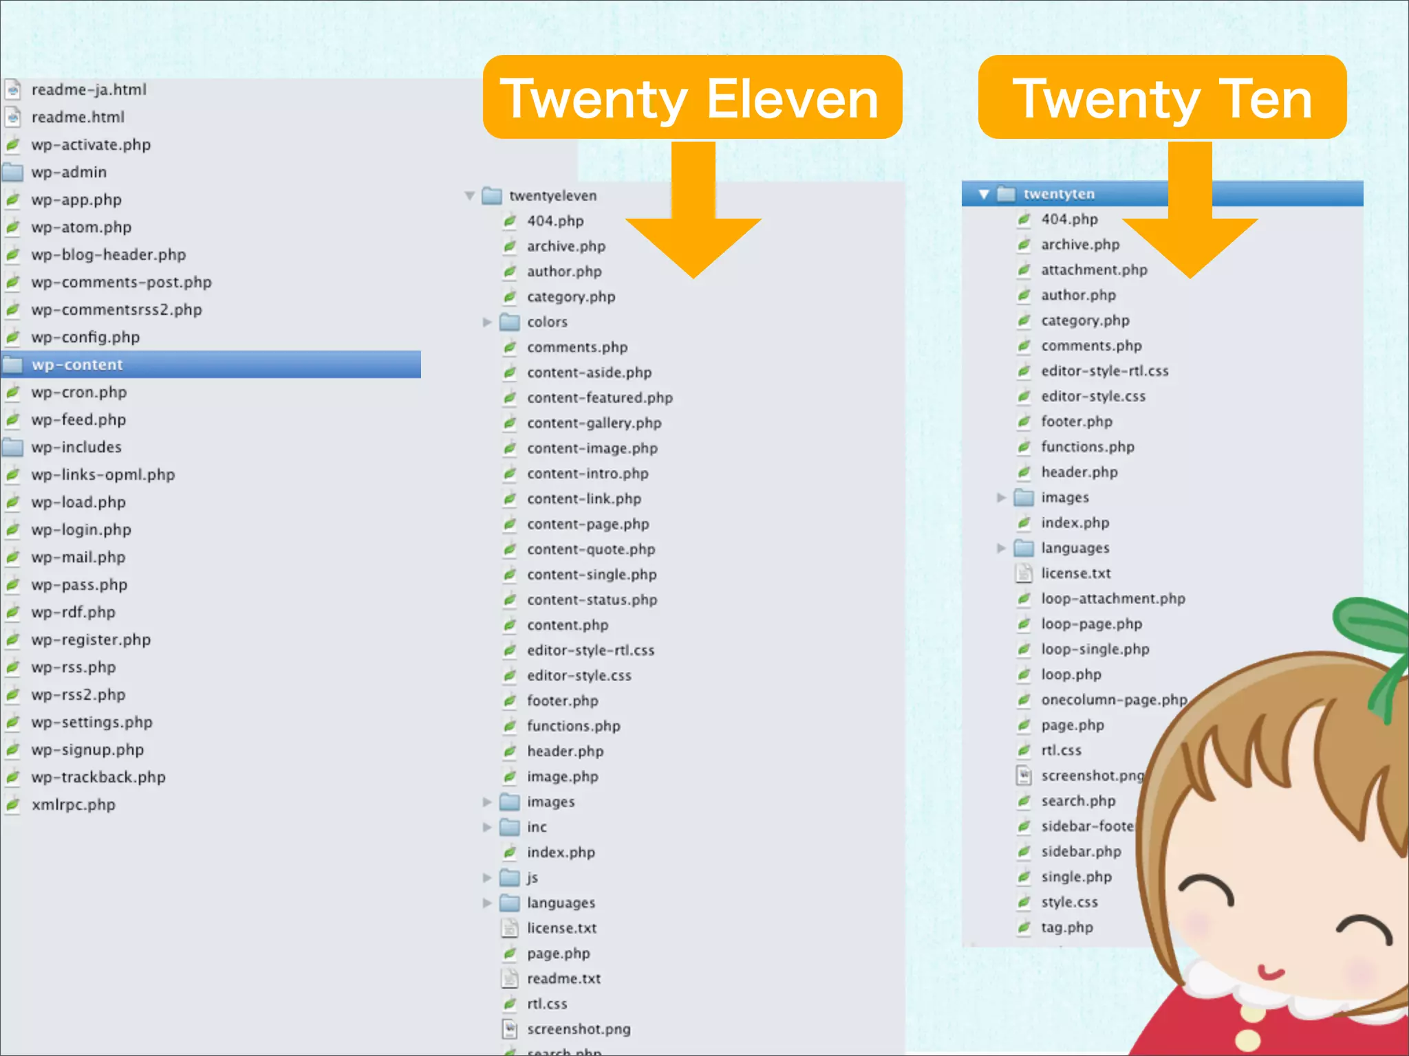The height and width of the screenshot is (1056, 1409).
Task: Select wp-commentsrss2.php file
Action: (x=116, y=309)
